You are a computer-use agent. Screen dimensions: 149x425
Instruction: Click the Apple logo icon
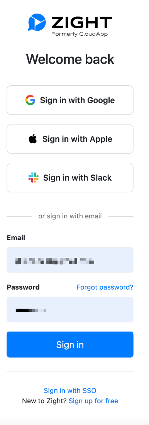[x=33, y=139]
